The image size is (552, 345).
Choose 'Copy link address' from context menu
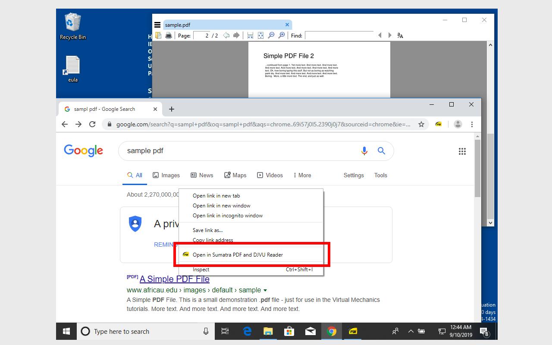click(x=251, y=240)
